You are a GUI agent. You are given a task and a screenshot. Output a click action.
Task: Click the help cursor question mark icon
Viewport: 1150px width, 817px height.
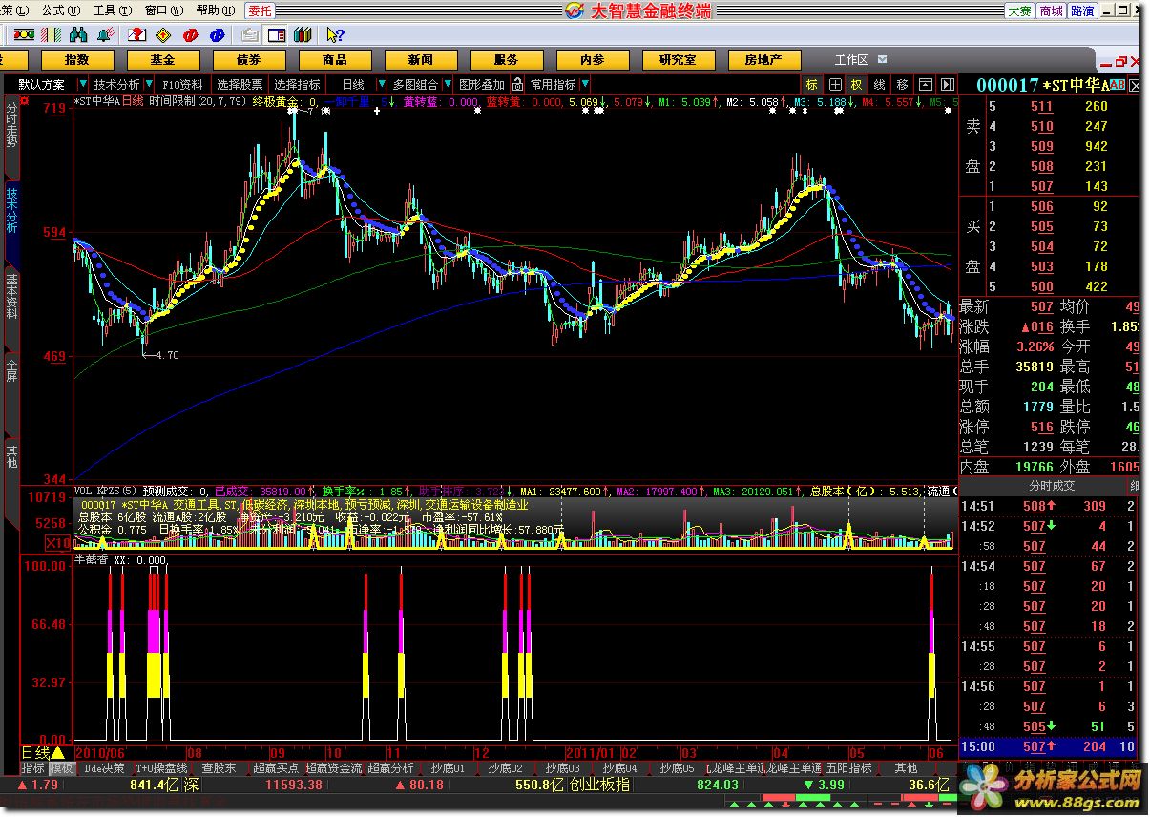[334, 35]
